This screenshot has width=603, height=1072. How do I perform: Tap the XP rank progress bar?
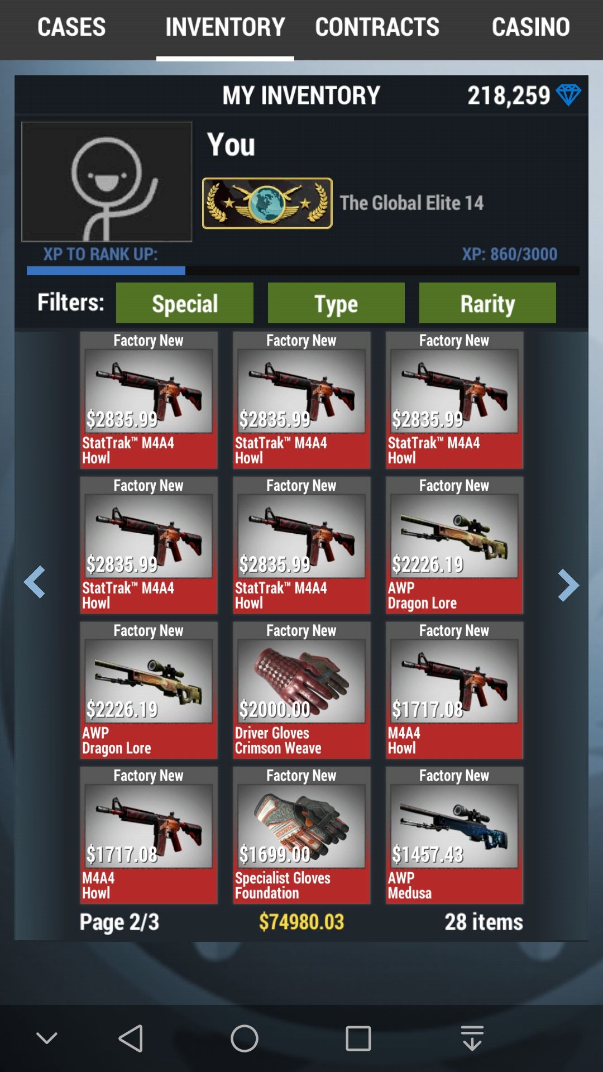click(x=303, y=271)
